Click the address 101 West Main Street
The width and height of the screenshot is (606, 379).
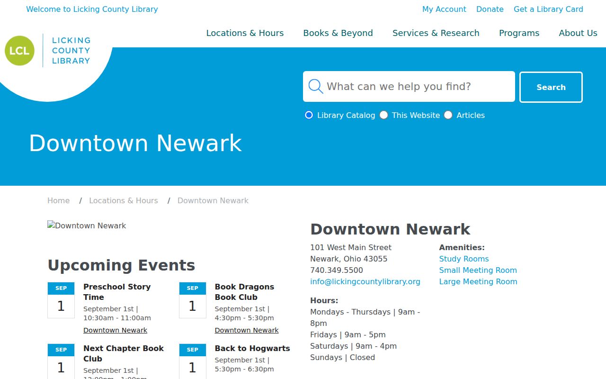click(x=351, y=247)
